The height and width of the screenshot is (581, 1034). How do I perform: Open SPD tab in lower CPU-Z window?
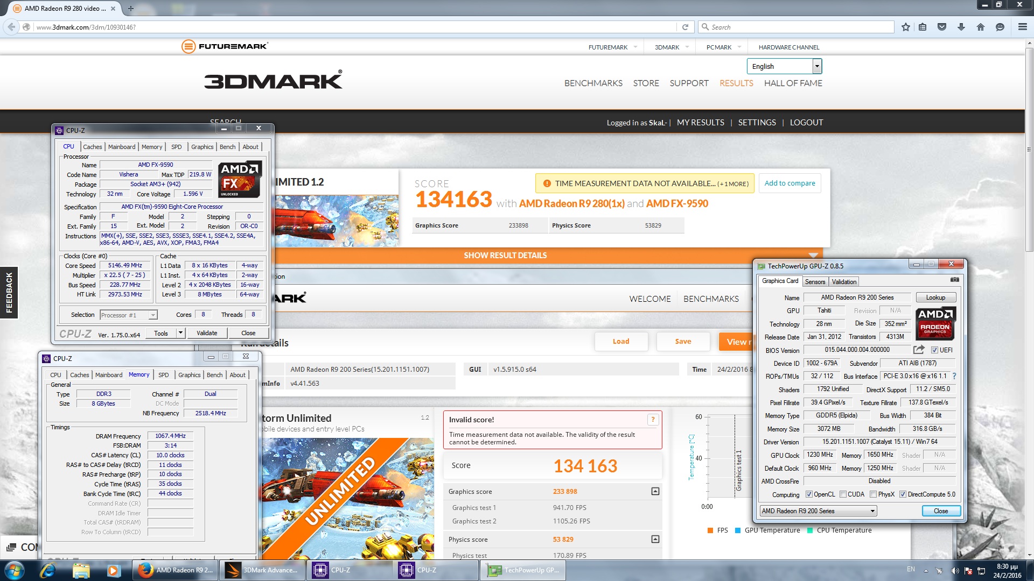tap(164, 375)
